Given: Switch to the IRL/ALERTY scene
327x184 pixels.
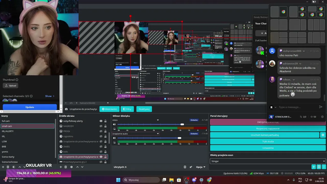Looking at the screenshot, I should [28, 131].
